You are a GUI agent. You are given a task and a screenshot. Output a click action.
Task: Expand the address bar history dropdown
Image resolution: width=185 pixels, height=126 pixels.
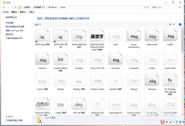click(x=145, y=7)
